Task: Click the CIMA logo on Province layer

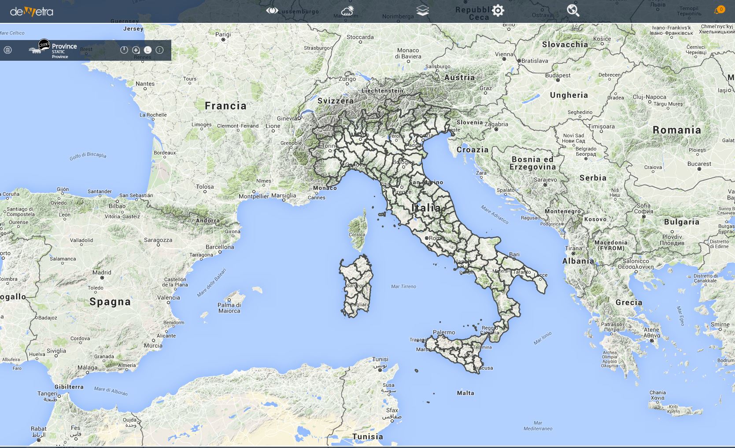Action: (x=44, y=44)
